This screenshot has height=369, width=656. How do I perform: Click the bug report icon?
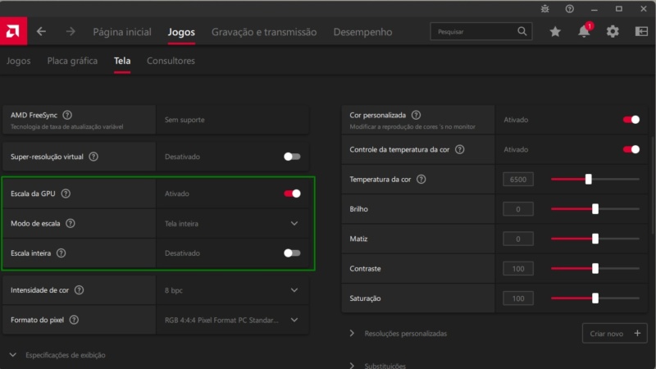coord(544,9)
